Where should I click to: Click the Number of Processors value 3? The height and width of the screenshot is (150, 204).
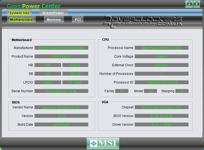point(161,74)
